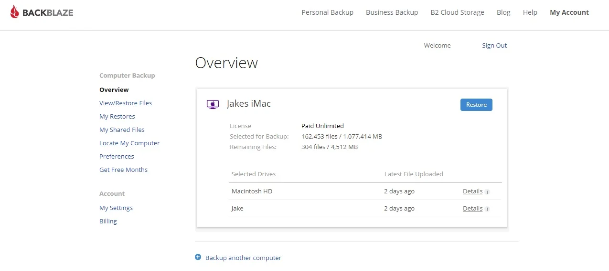609x271 pixels.
Task: Select My Account in the header
Action: click(x=569, y=12)
